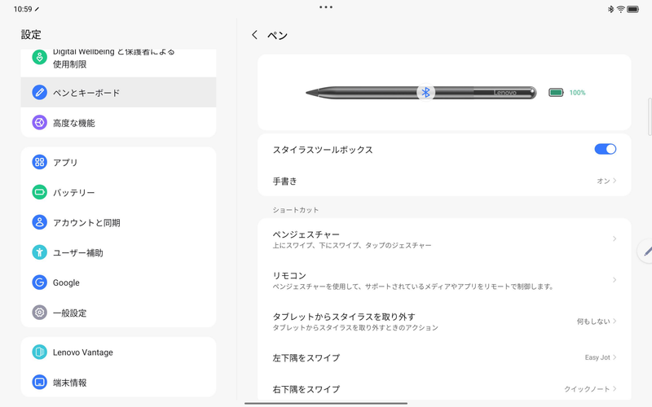Click the 端末情報 tablet icon
The image size is (652, 407).
39,382
